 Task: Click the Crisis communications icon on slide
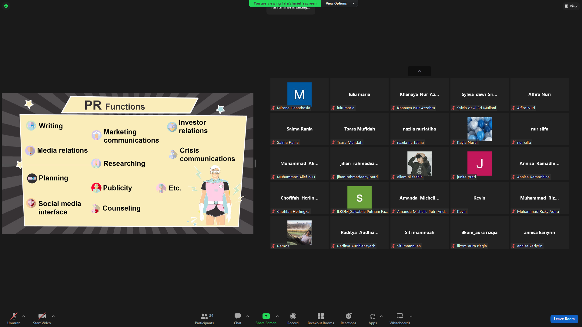tap(173, 154)
